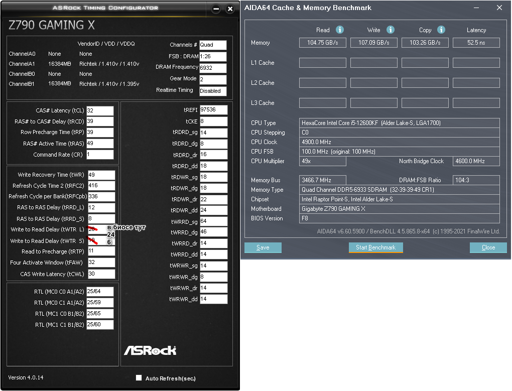Close the ASRock Timing Configurator window

230,9
